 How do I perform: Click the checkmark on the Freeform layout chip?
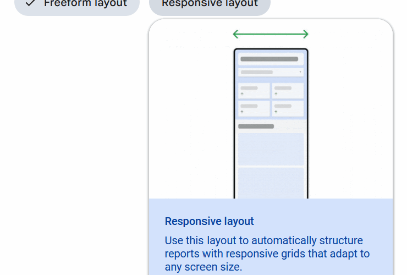click(30, 3)
